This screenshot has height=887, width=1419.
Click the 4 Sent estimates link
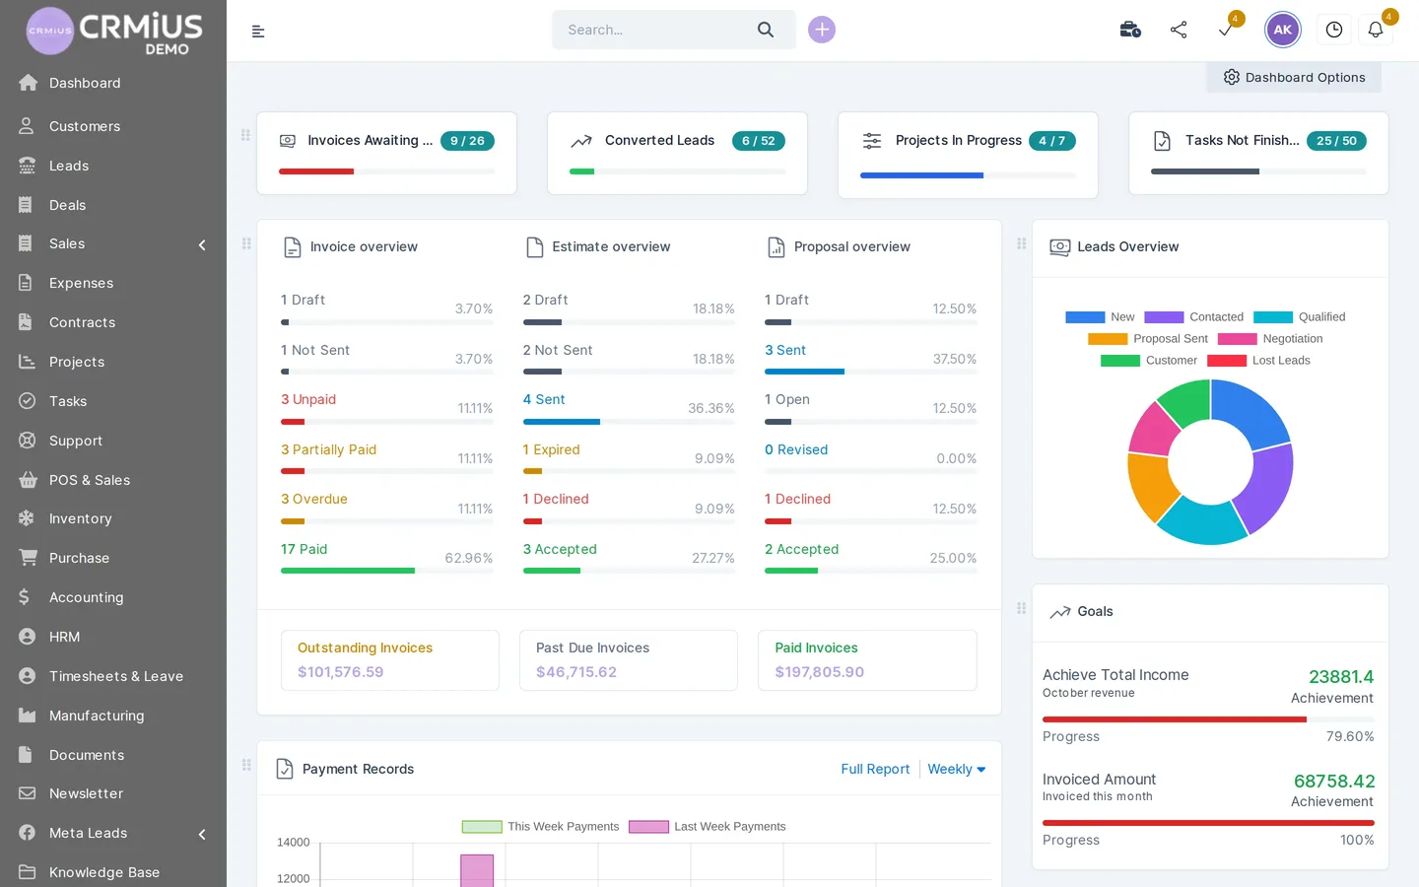pyautogui.click(x=544, y=400)
